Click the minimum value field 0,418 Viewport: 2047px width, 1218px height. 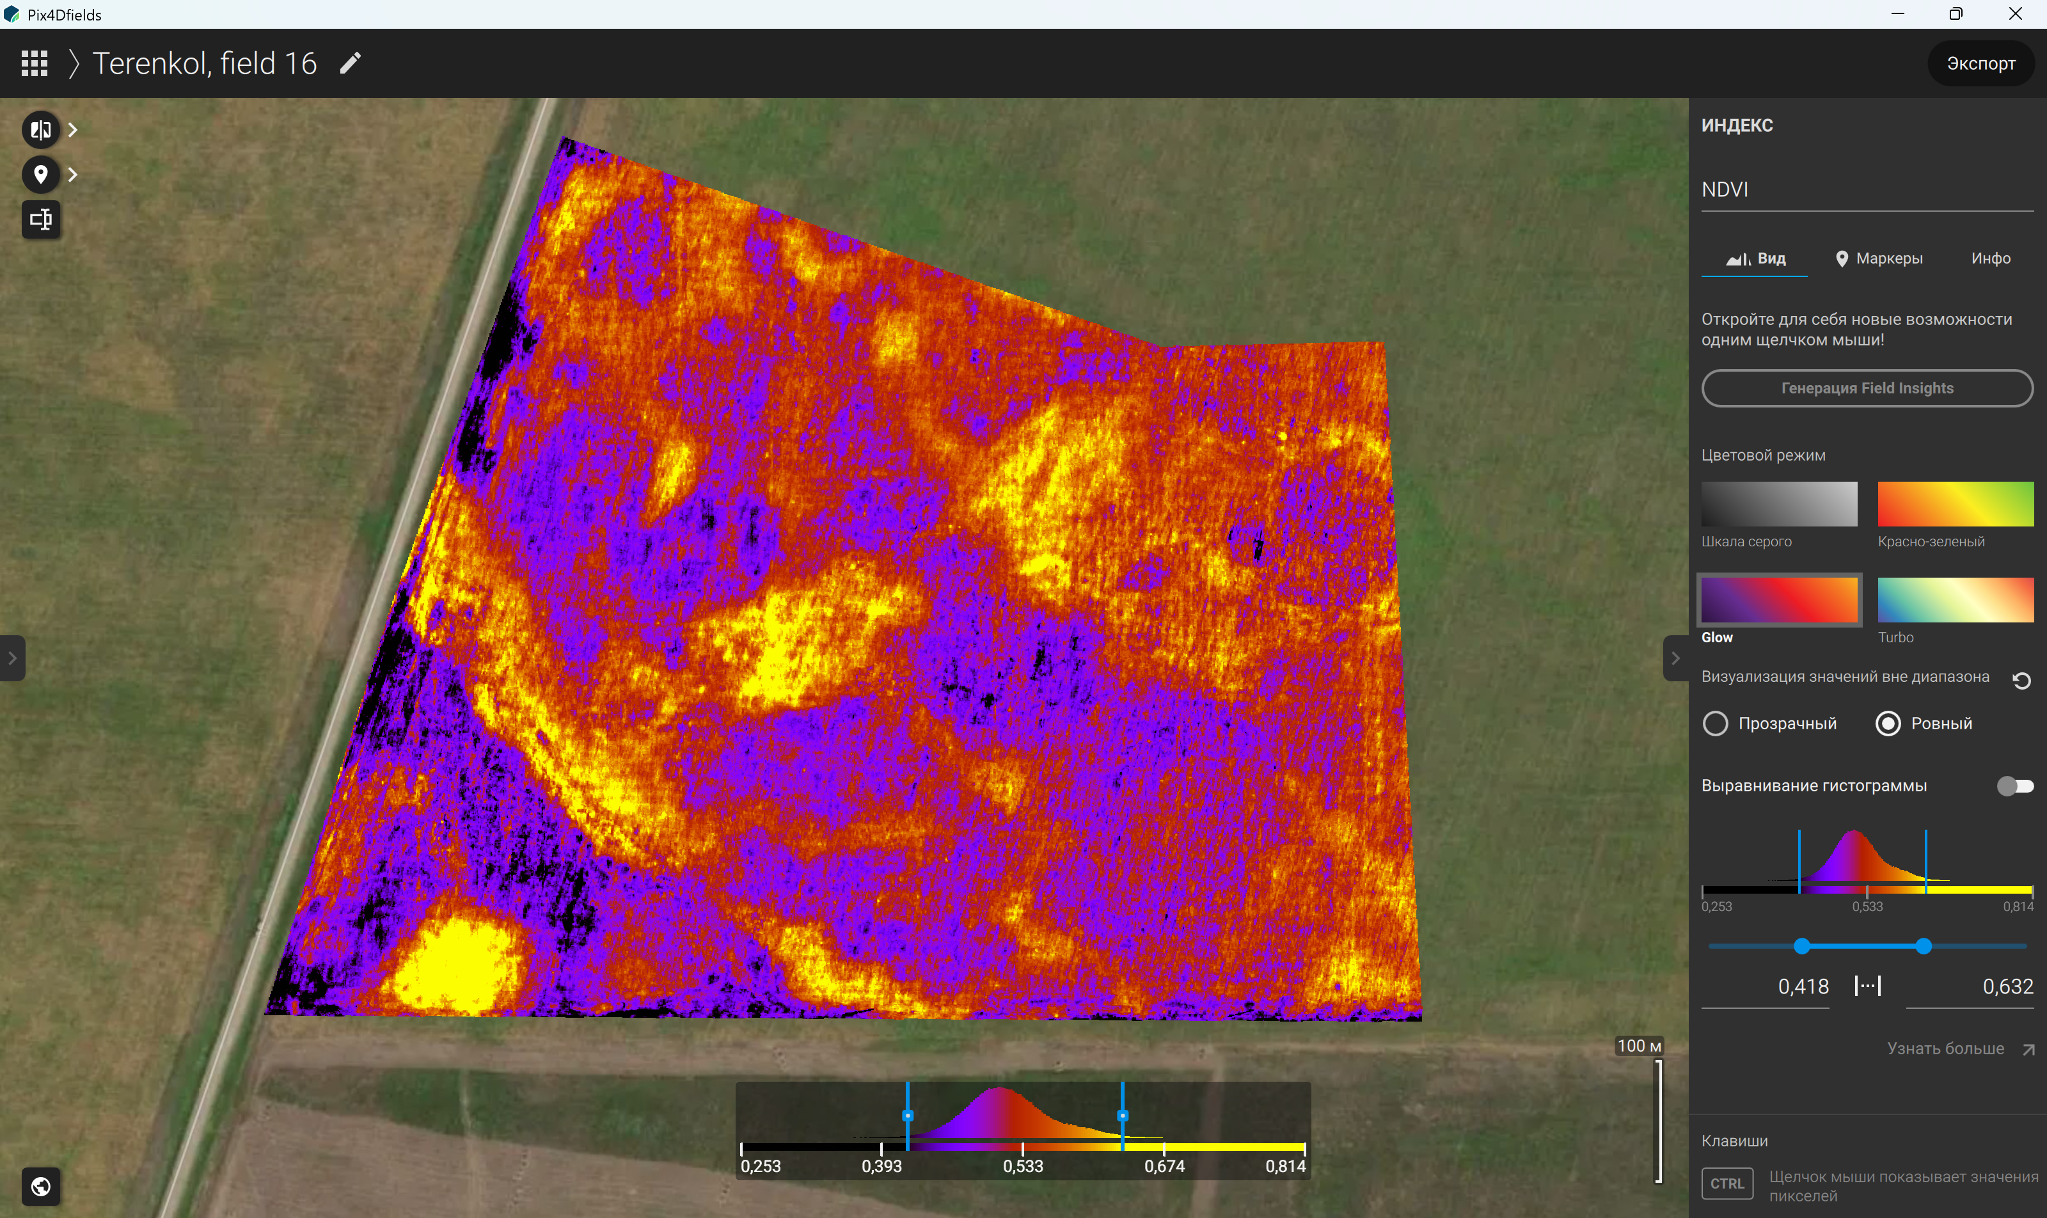(x=1765, y=986)
